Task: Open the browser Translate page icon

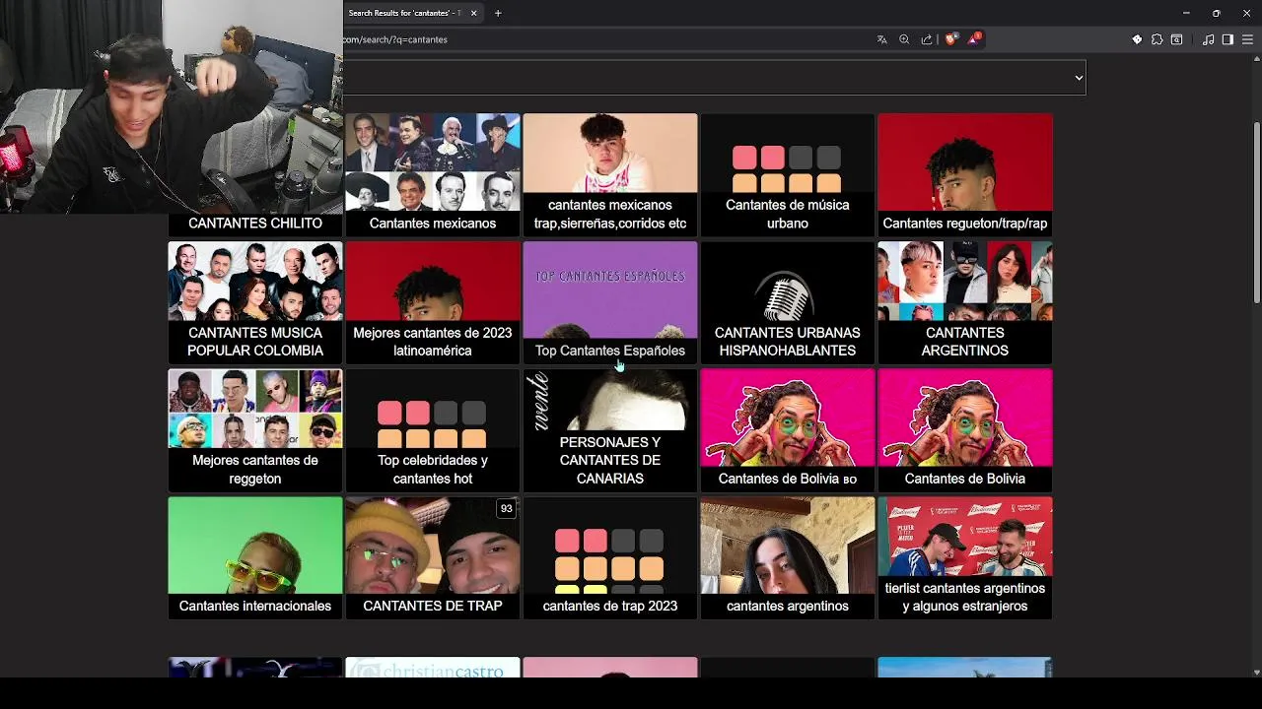Action: click(x=881, y=39)
